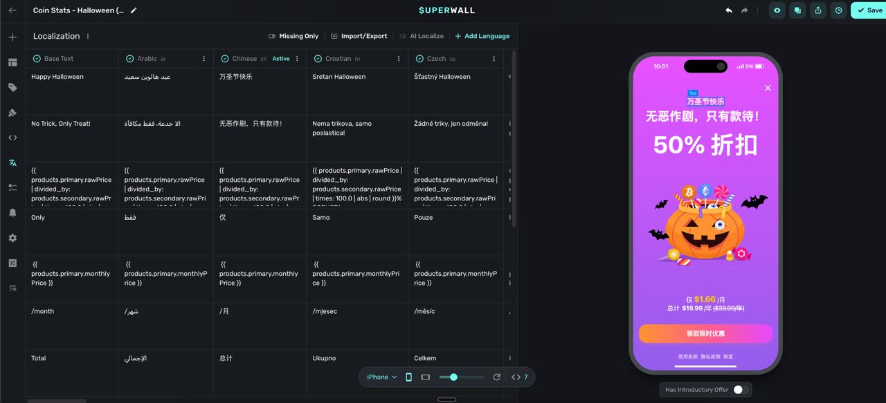
Task: Select Croatian cell 'Sretan Halloween'
Action: [357, 92]
